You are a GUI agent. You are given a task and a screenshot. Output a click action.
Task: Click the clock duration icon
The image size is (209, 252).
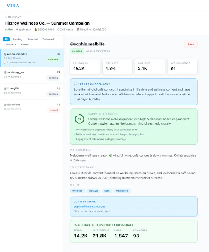(58, 29)
